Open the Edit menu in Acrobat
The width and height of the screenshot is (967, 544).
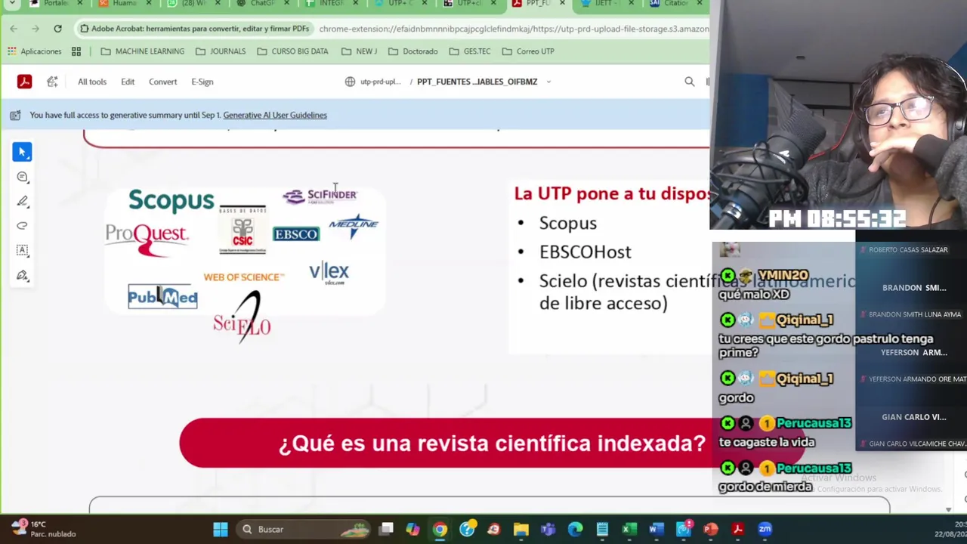(x=128, y=82)
